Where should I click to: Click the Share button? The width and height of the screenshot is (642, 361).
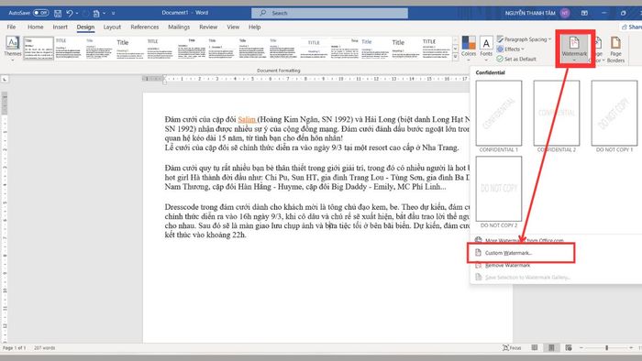(632, 27)
